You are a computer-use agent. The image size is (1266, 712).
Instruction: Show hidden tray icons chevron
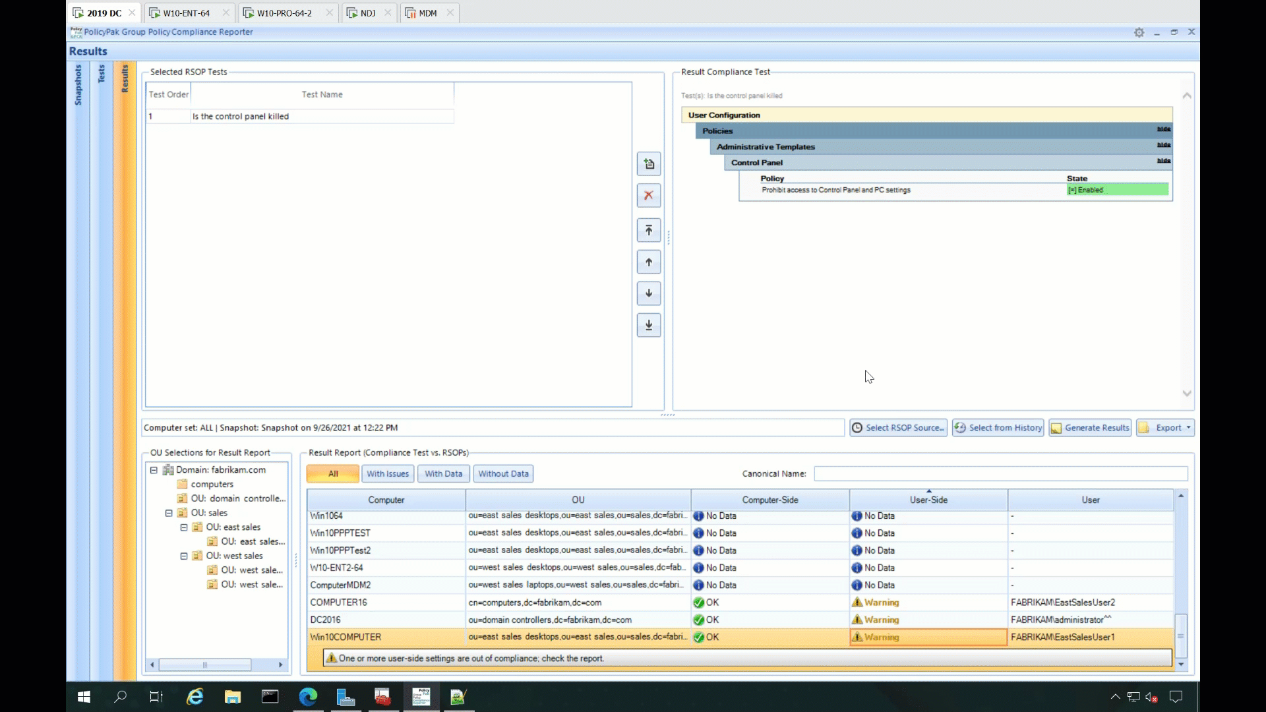click(x=1115, y=697)
